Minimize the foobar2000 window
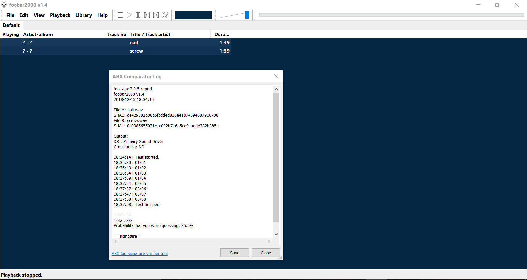 pos(478,5)
